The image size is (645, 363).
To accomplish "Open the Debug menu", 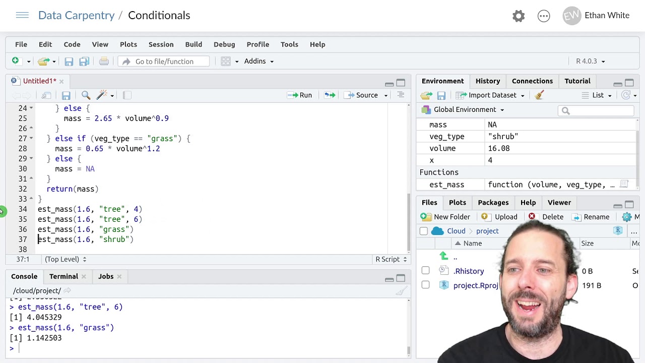I will (224, 44).
